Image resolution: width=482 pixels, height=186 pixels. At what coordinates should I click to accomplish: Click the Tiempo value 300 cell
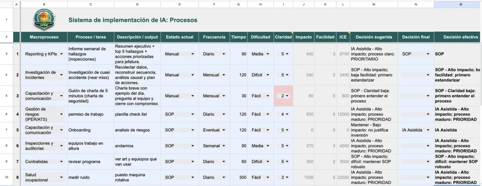[x=239, y=177]
